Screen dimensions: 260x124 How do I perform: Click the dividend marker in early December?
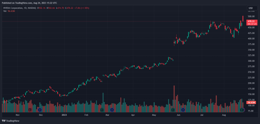[40, 109]
